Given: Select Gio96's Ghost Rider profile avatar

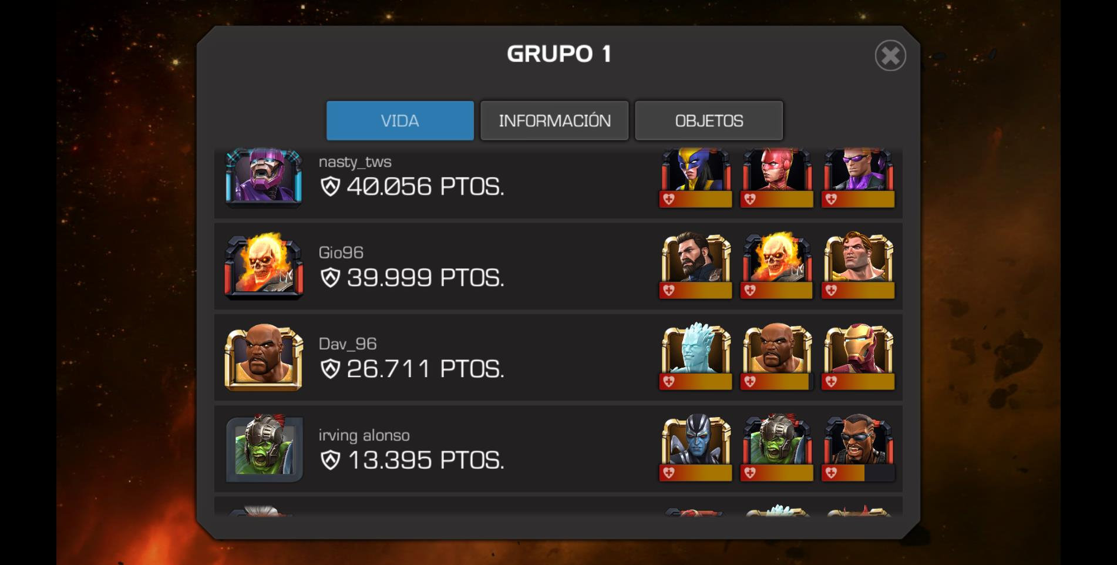Looking at the screenshot, I should tap(264, 267).
